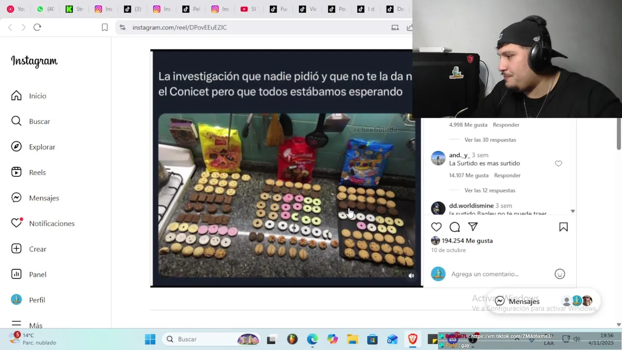Open the Buscar magnifier icon in sidebar

click(17, 121)
